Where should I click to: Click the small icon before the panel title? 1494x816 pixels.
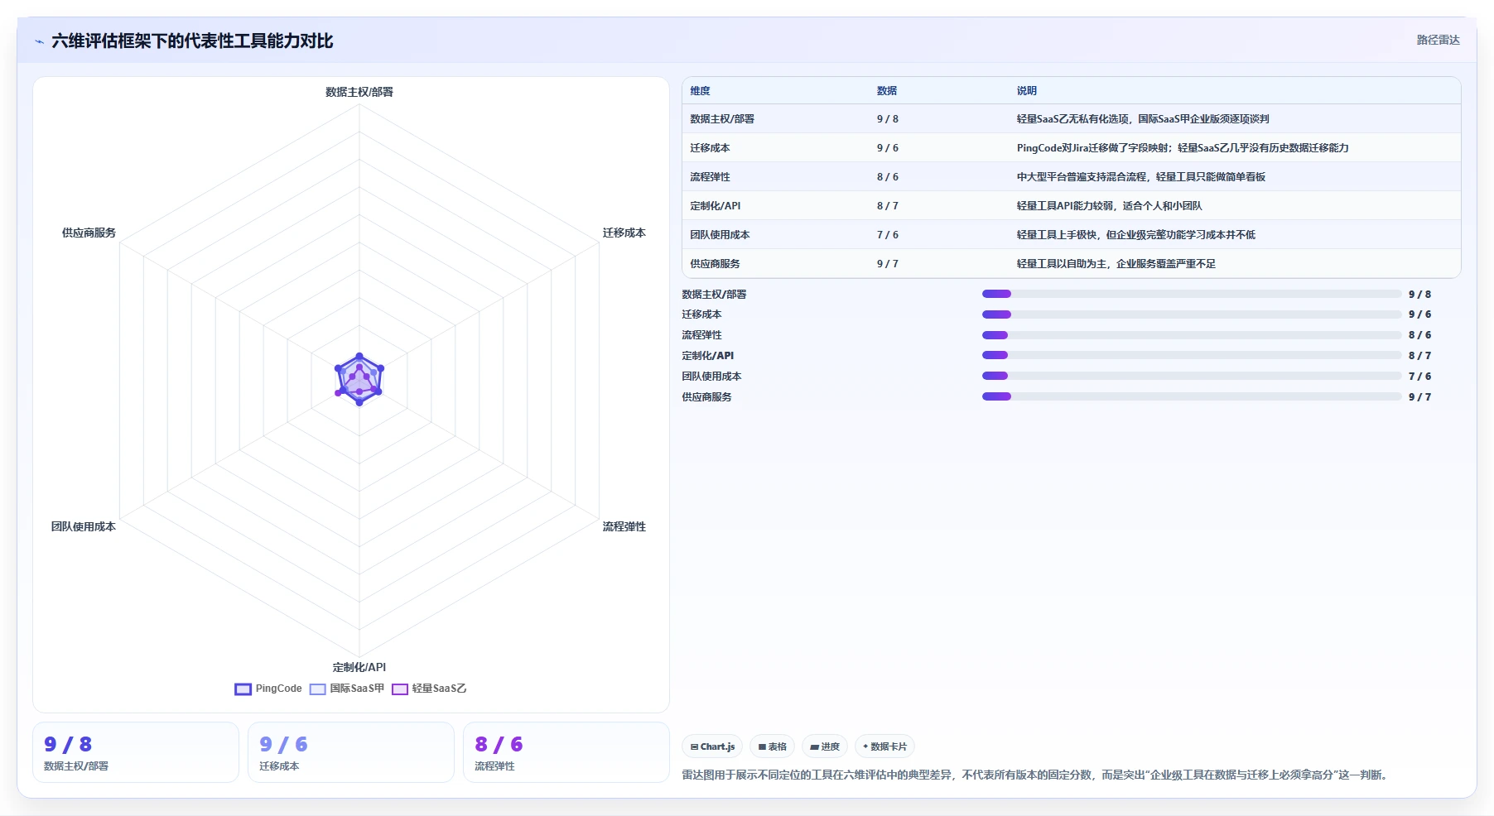click(39, 41)
